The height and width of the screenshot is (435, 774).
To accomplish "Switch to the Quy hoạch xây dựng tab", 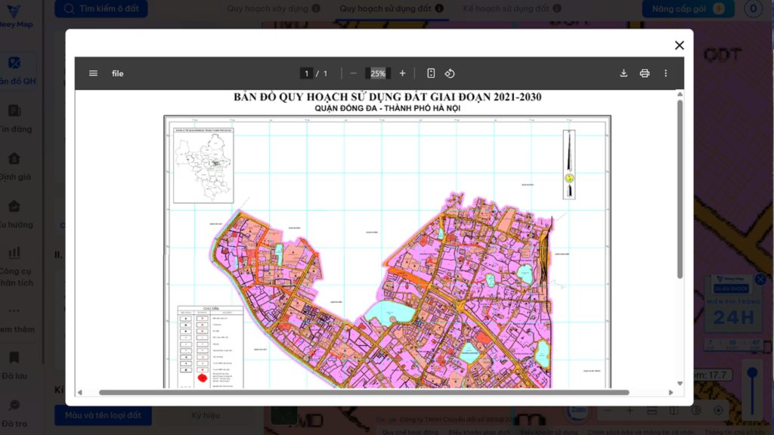I will (267, 8).
